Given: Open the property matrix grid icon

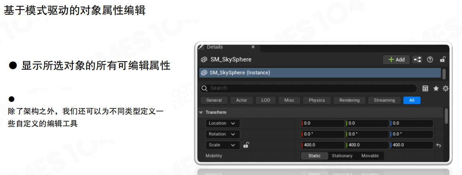Looking at the screenshot, I should [x=425, y=88].
